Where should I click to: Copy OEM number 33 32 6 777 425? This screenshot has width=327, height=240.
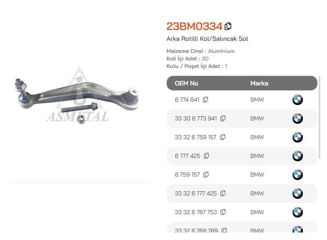tap(223, 193)
